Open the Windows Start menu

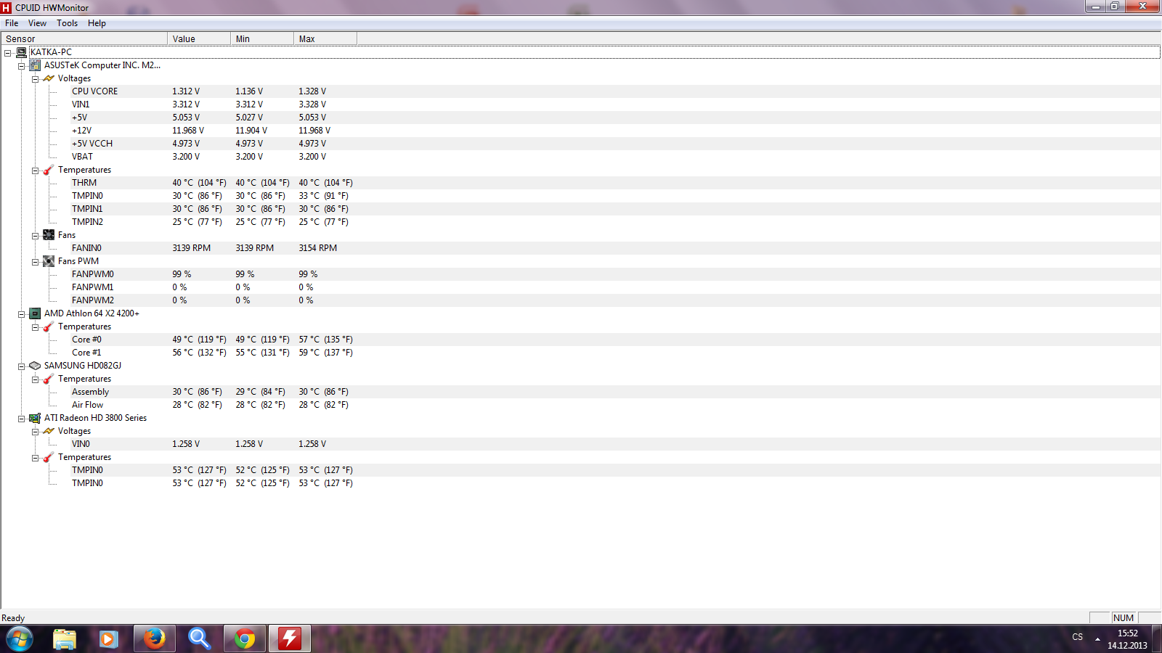20,638
